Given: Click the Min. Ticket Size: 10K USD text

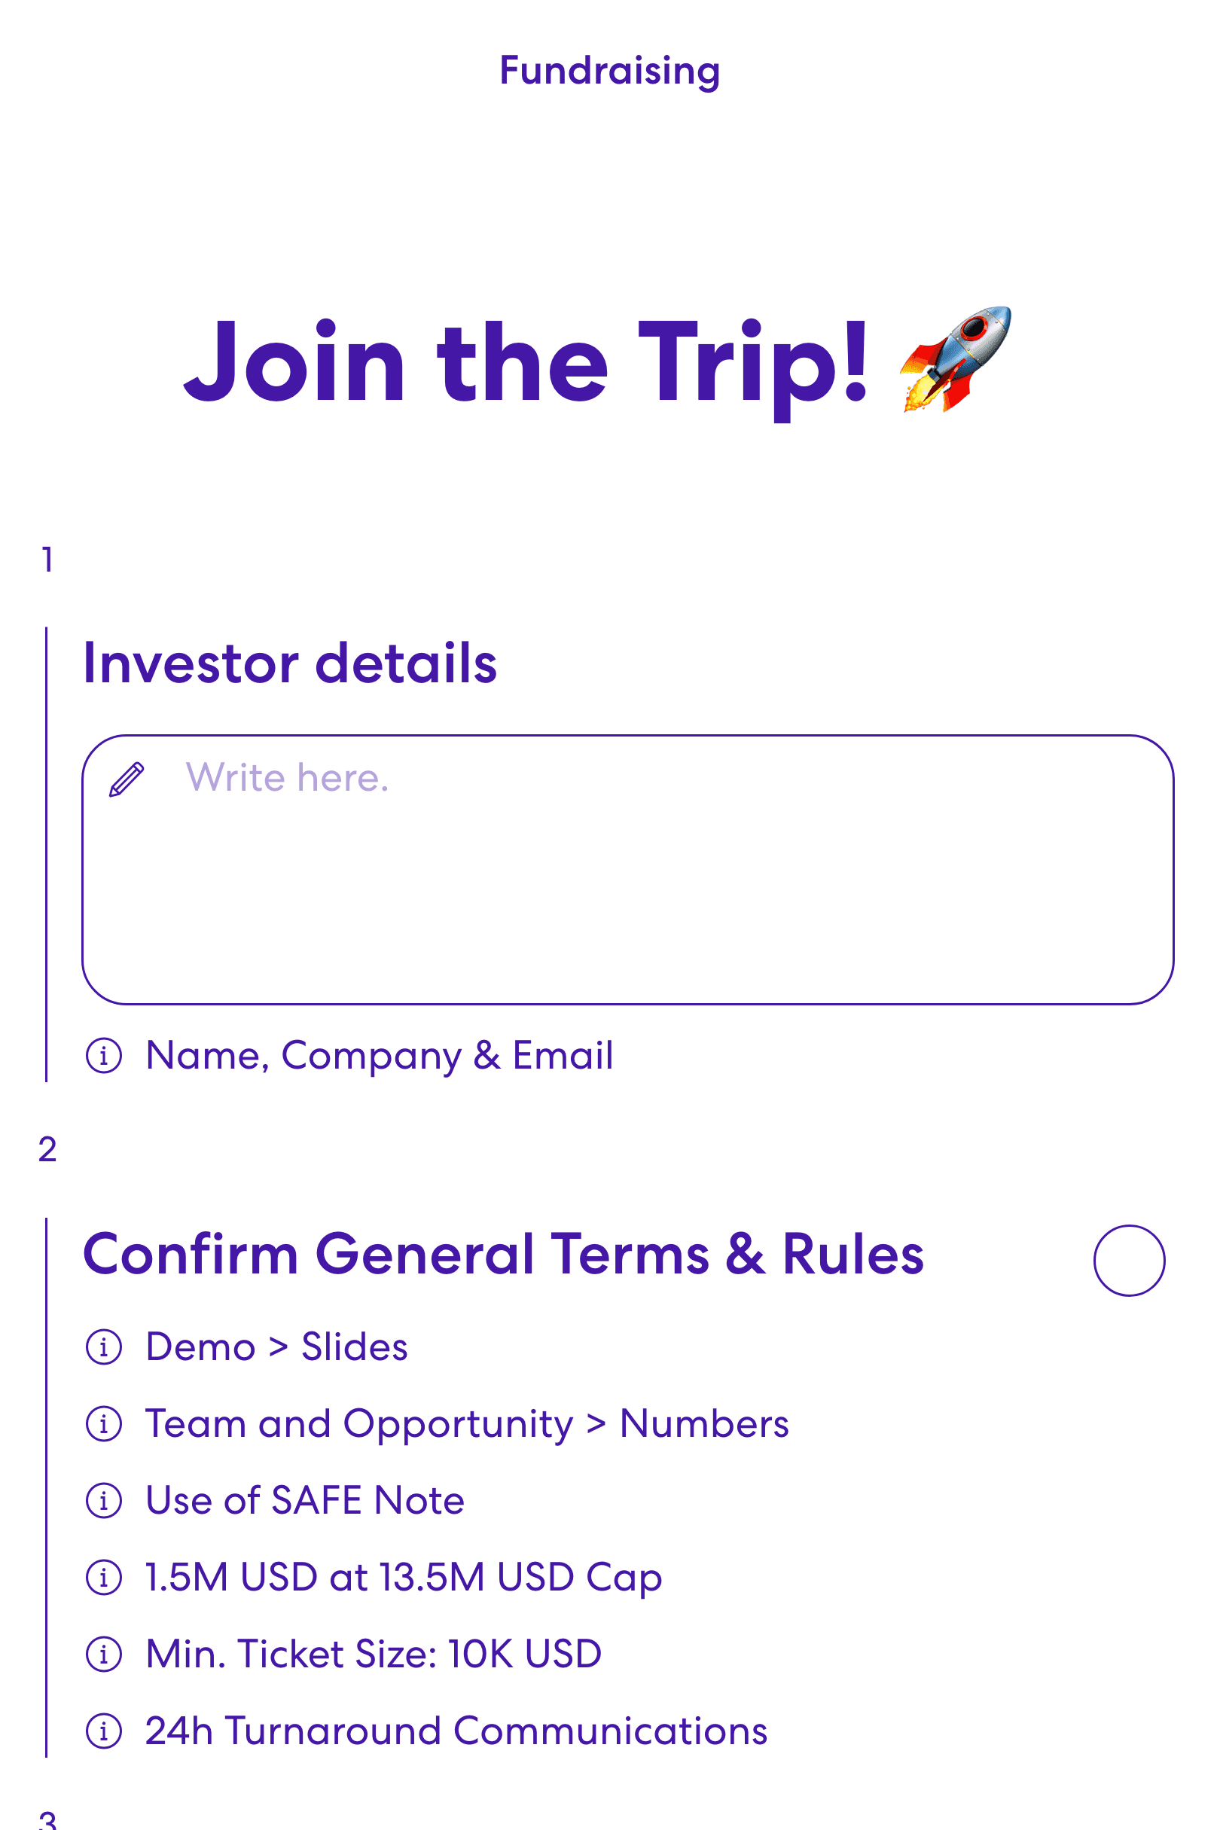Looking at the screenshot, I should click(x=374, y=1653).
